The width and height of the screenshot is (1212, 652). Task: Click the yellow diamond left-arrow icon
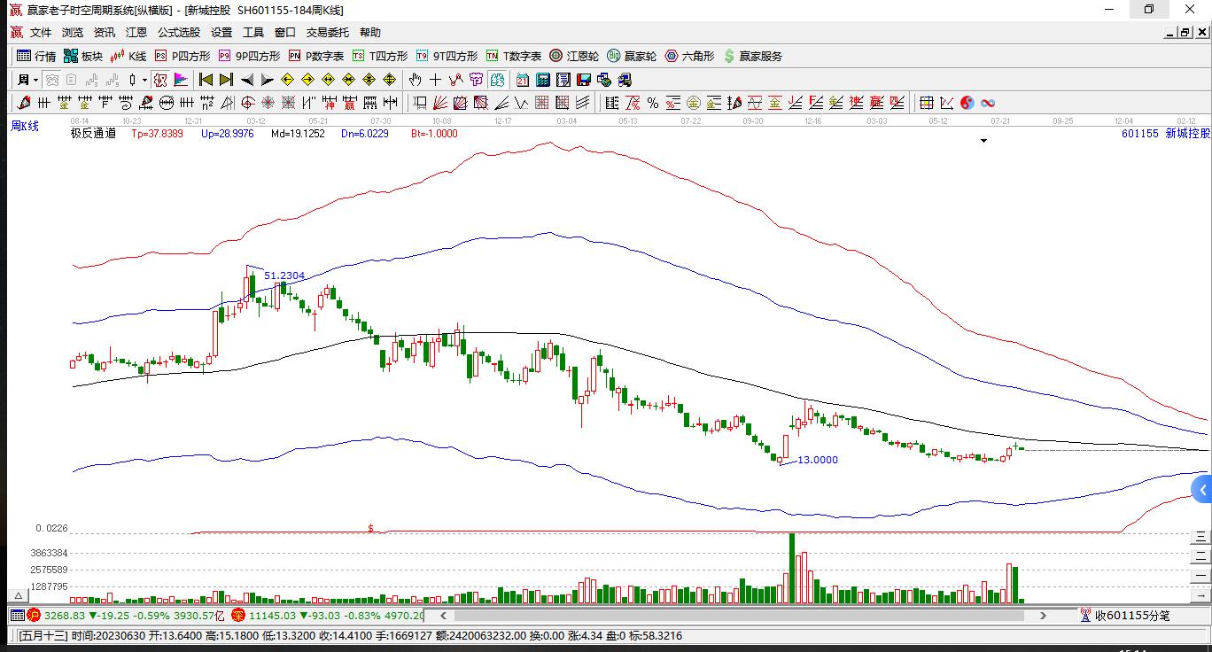coord(287,80)
